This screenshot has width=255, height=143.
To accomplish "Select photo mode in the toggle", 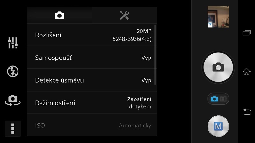I will pyautogui.click(x=214, y=99).
